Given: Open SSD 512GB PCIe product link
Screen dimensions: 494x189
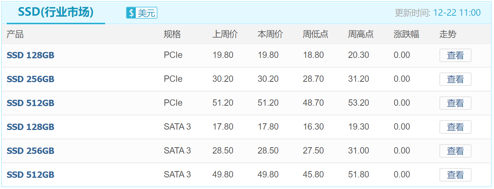Looking at the screenshot, I should pos(31,103).
